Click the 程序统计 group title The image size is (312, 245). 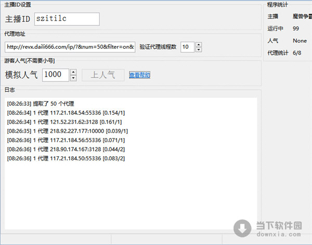point(277,5)
